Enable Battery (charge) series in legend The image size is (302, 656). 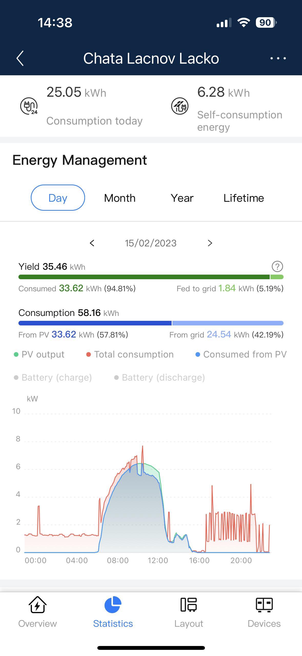[53, 378]
